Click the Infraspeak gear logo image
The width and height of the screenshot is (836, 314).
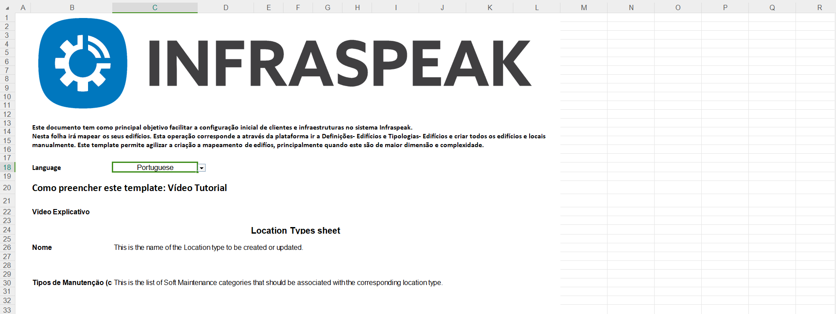(x=83, y=63)
